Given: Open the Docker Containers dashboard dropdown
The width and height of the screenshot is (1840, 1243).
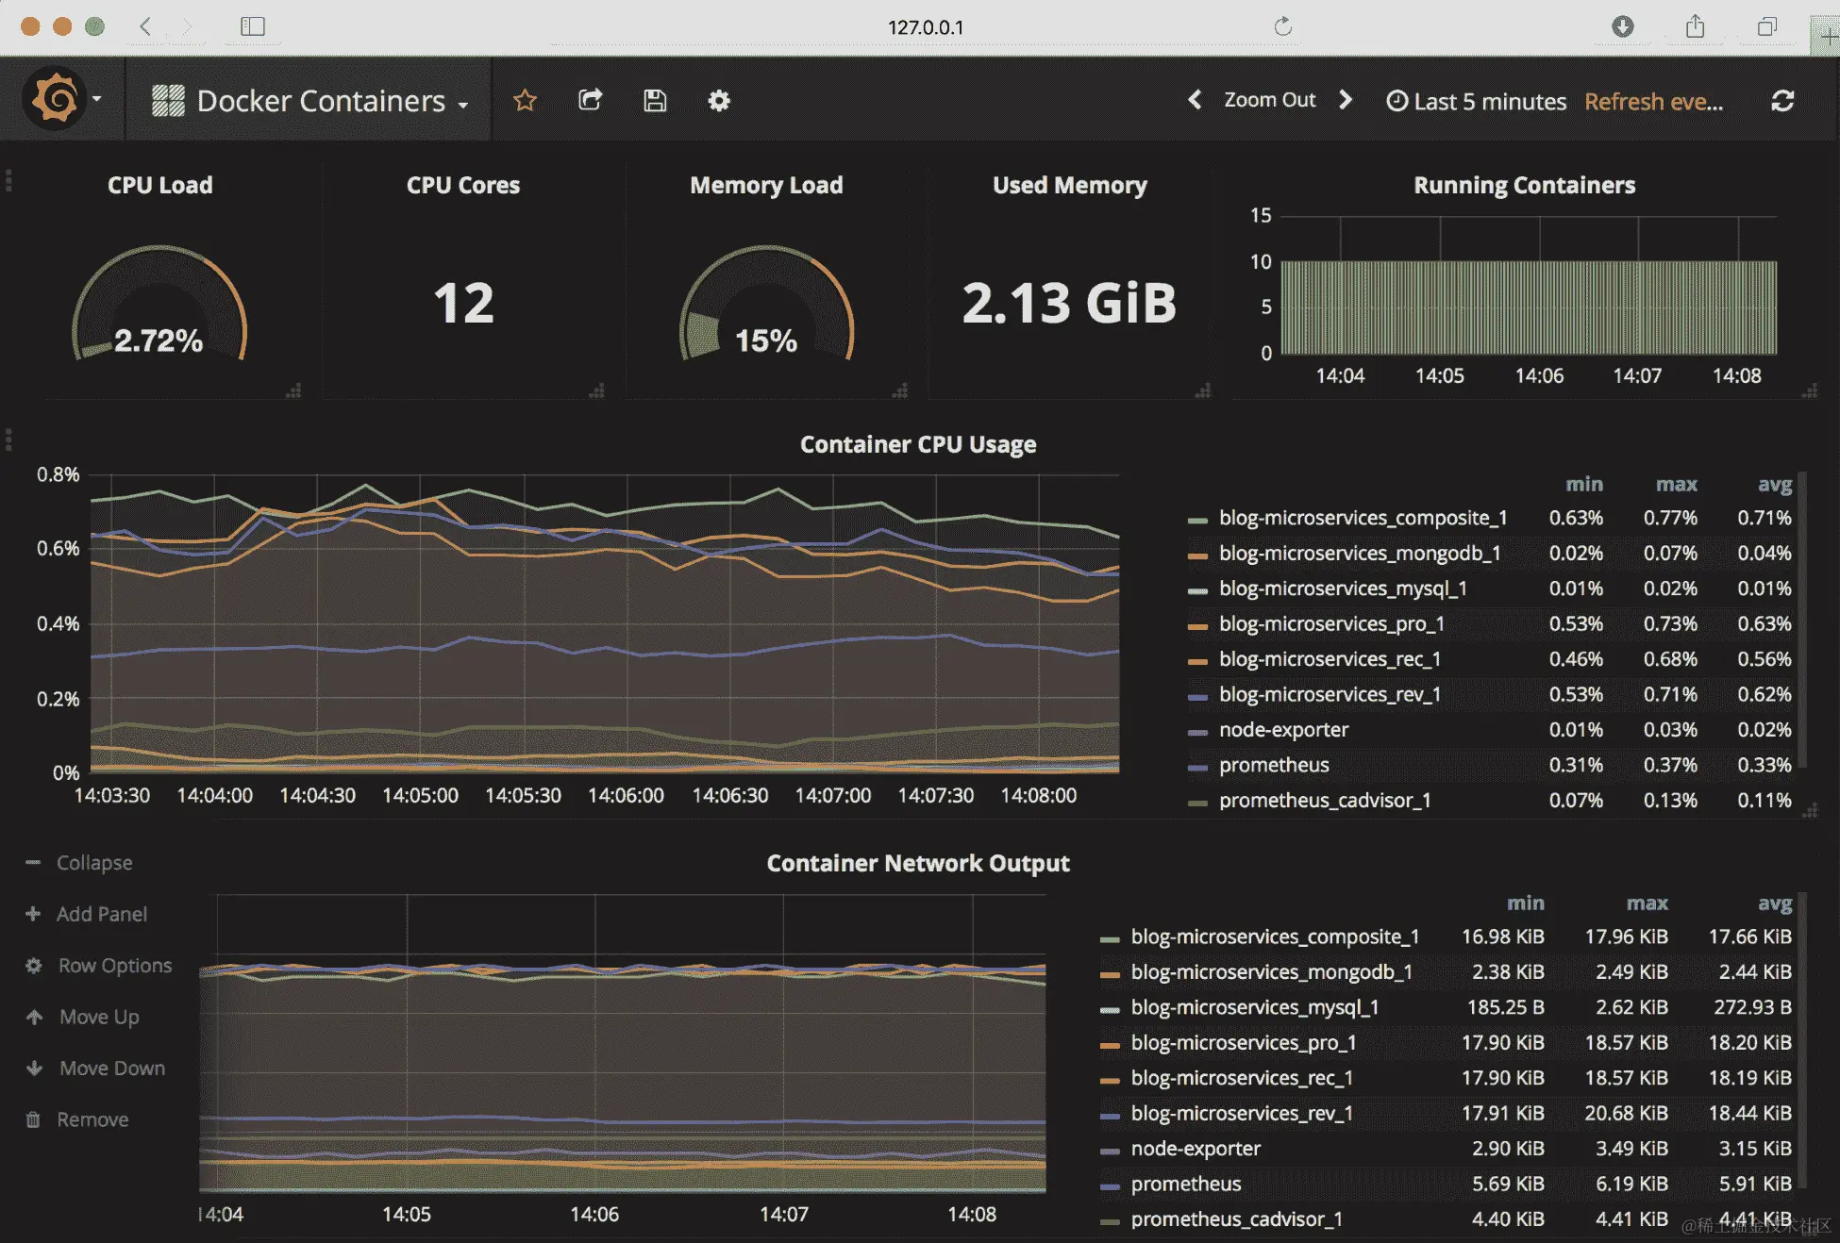Looking at the screenshot, I should [x=321, y=101].
